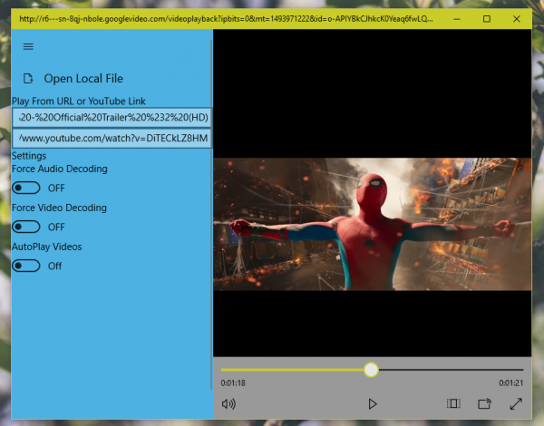Click the Open Local File document icon
Viewport: 544px width, 426px height.
pyautogui.click(x=28, y=79)
